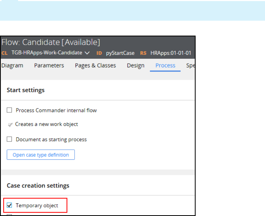Screen dimensions: 265x216
Task: Click the greyed checkmark beside Creates a new work object
Action: click(10, 125)
